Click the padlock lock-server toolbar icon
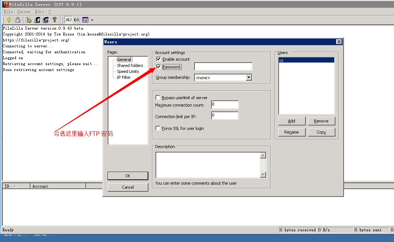 click(17, 20)
